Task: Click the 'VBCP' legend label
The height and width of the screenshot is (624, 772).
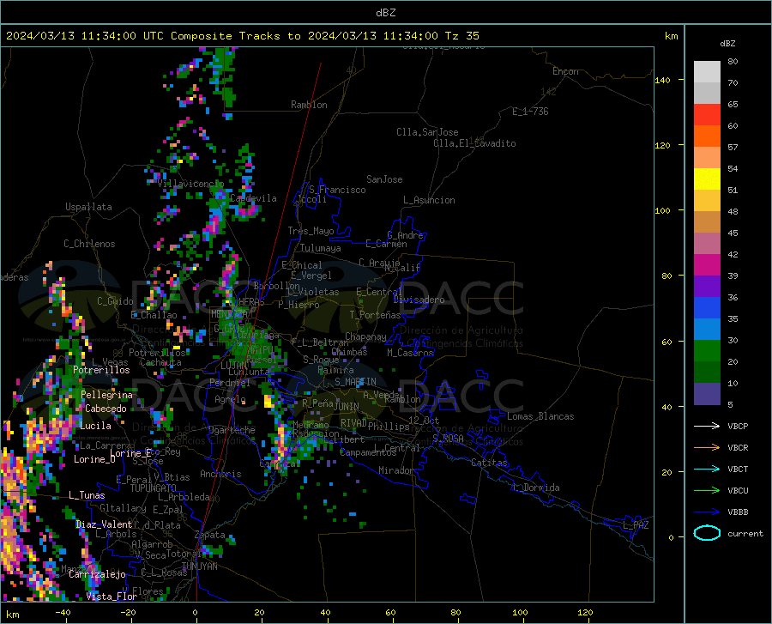Action: coord(738,426)
